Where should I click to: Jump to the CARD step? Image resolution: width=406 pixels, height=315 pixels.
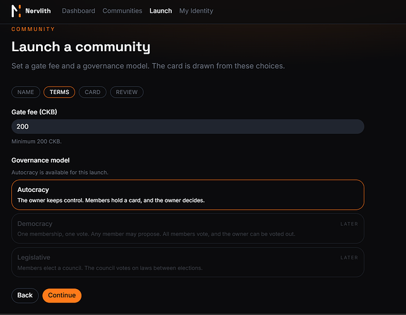(x=92, y=92)
